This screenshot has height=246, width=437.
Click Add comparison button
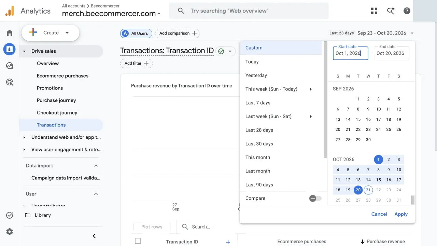click(177, 33)
